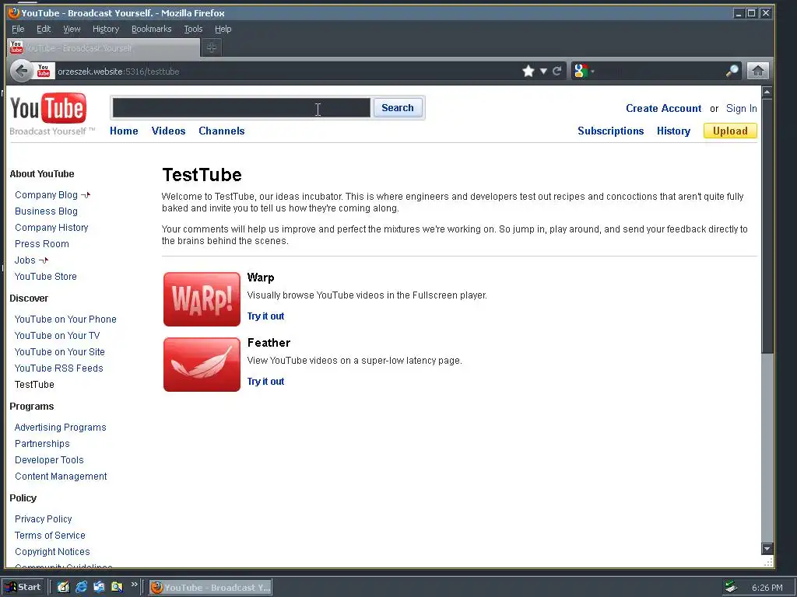Go to browser Home page icon
797x597 pixels.
[x=757, y=71]
